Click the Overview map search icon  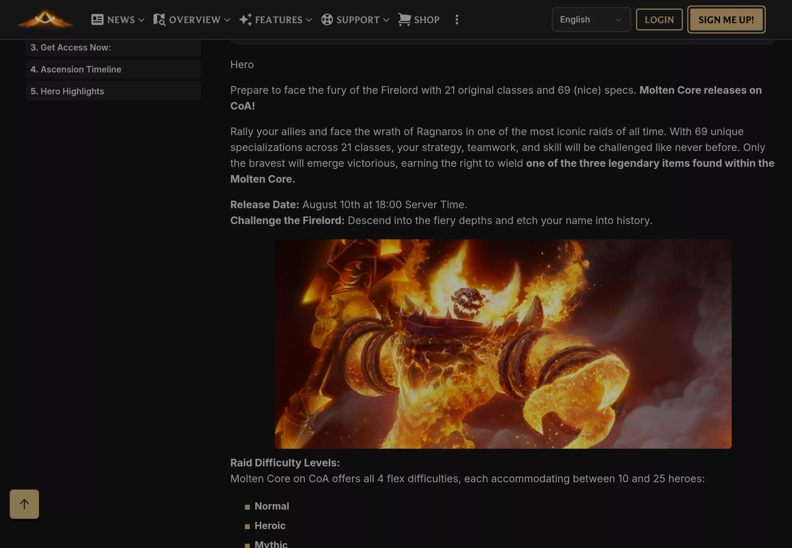coord(159,19)
